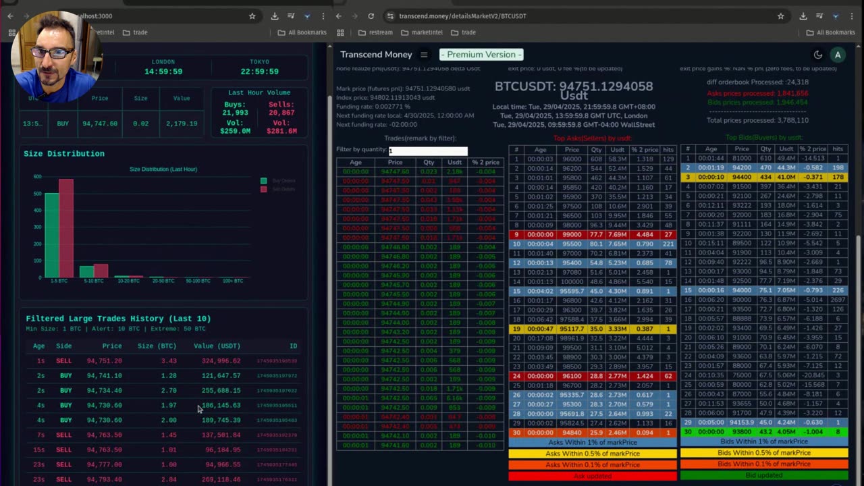The height and width of the screenshot is (486, 864).
Task: Click the Asks Within 0.1% of markPrice legend
Action: click(592, 464)
